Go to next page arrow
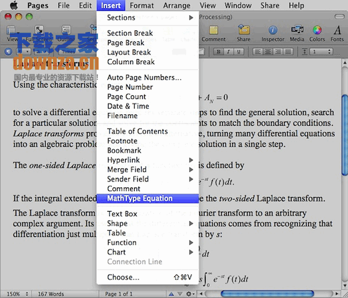The height and width of the screenshot is (298, 348). tap(180, 294)
